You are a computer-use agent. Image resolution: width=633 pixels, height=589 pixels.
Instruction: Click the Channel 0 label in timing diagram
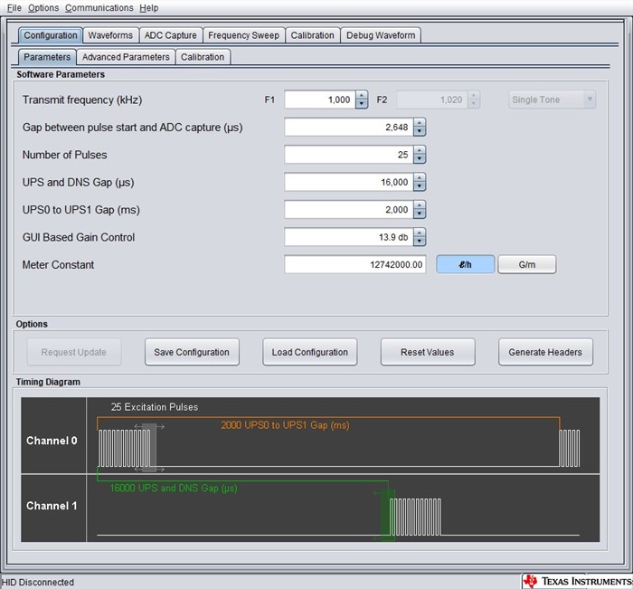[52, 441]
